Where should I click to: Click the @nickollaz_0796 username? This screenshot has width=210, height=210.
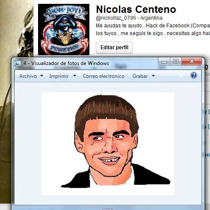[116, 18]
